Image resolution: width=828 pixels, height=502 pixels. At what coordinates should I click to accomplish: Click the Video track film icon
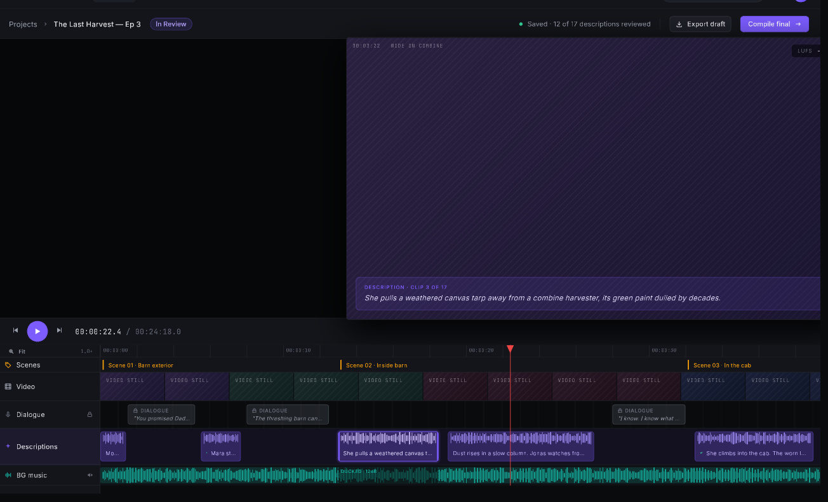pyautogui.click(x=8, y=386)
